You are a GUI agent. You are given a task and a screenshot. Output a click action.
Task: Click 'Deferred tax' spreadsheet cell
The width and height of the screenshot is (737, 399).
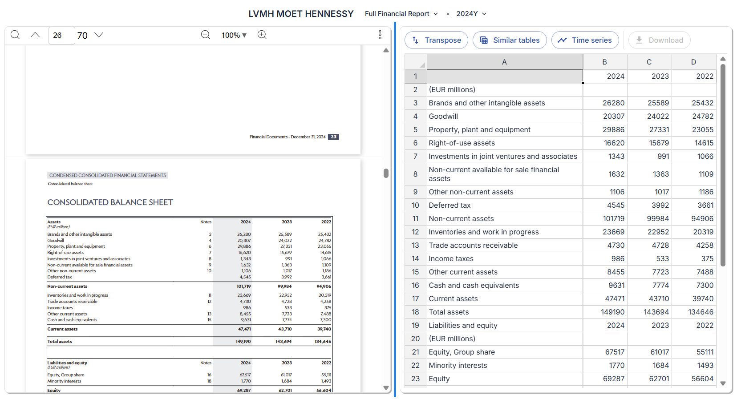click(505, 205)
